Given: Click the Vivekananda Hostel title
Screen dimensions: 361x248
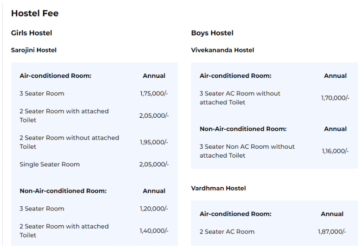Looking at the screenshot, I should (x=222, y=50).
